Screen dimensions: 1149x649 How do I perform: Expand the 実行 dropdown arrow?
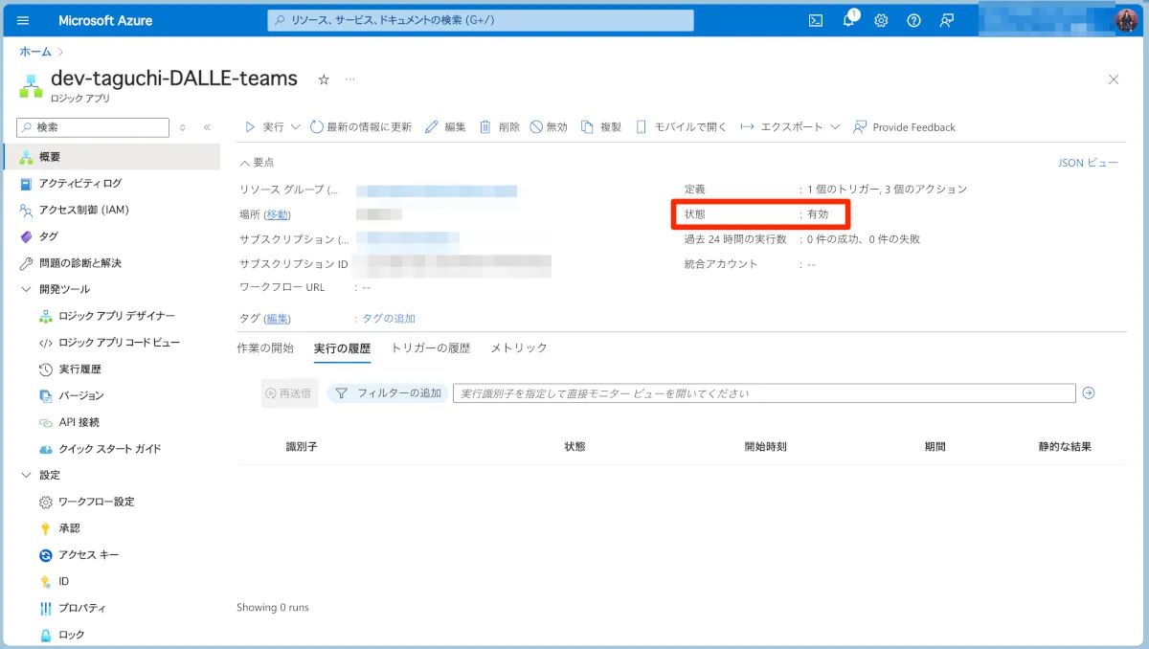(295, 126)
